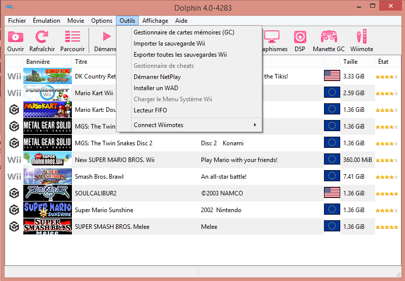This screenshot has width=405, height=281.
Task: Open the Graphismes monitor settings icon
Action: click(x=272, y=36)
